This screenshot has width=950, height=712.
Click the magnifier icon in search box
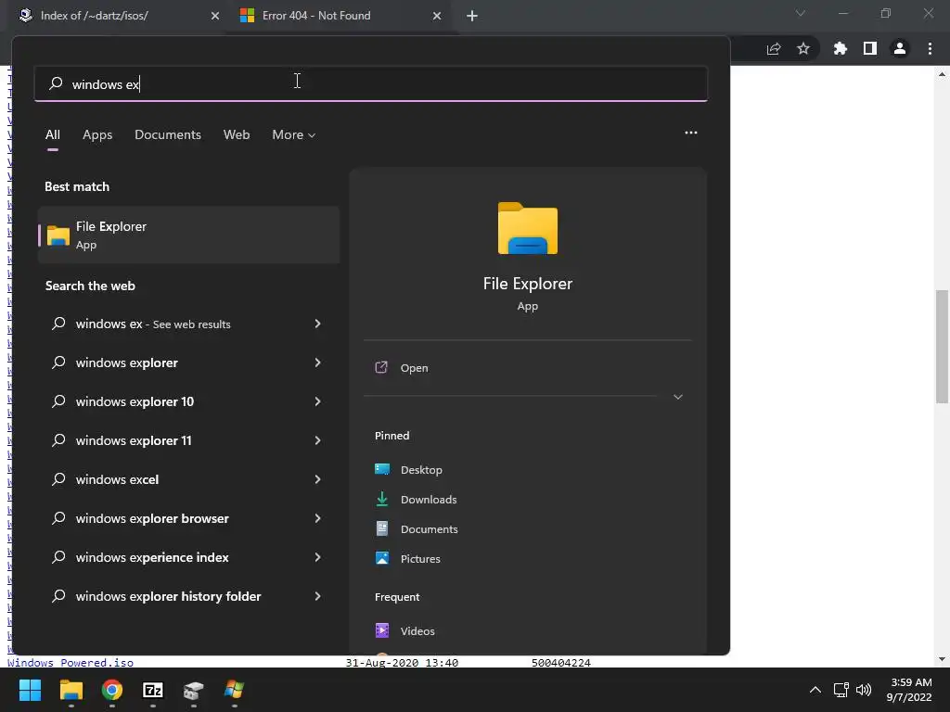[56, 83]
